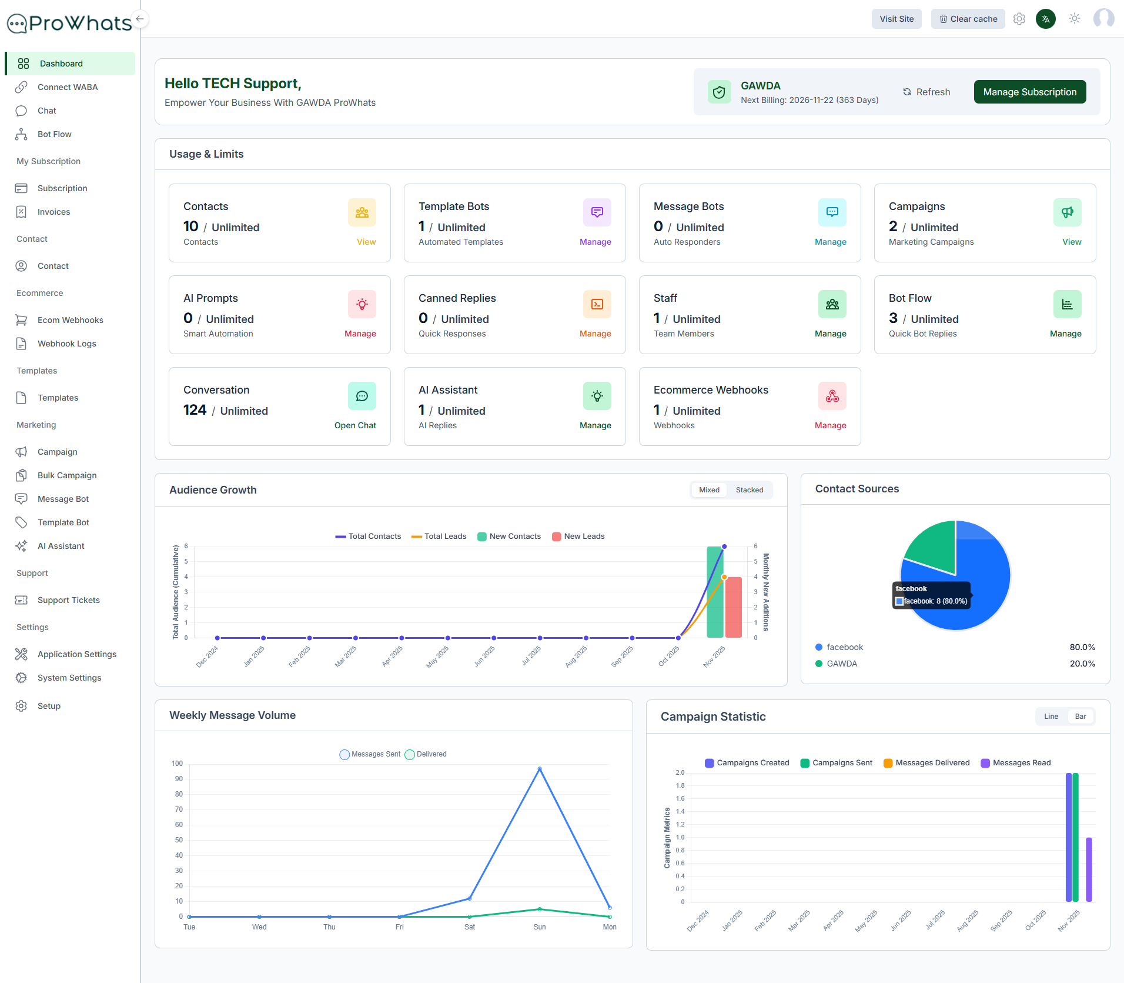Click the Bot Flow card chart icon
Viewport: 1124px width, 983px height.
(1068, 304)
